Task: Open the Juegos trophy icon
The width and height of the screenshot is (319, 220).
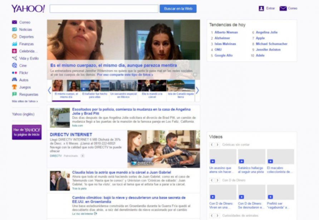Action: point(14,87)
